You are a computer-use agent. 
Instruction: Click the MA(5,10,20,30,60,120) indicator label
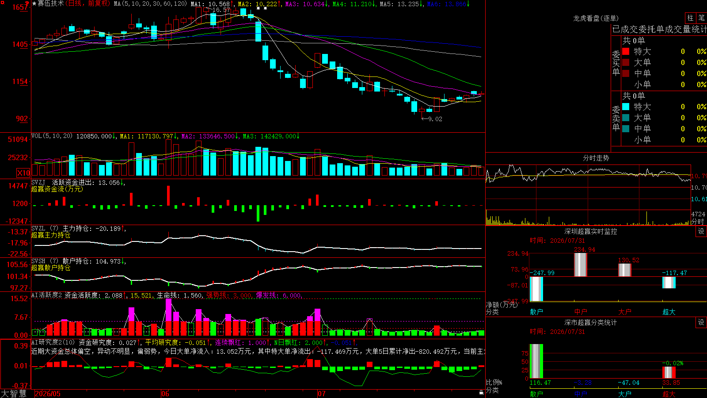151,4
